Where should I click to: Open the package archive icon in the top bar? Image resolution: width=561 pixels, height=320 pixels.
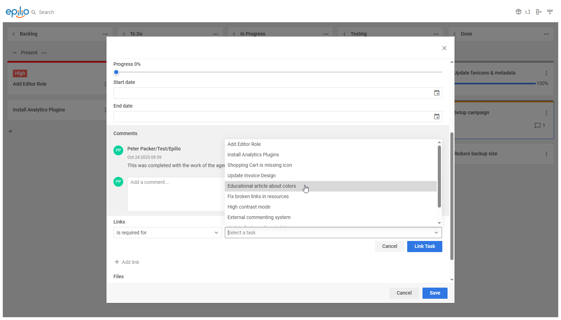coord(518,11)
